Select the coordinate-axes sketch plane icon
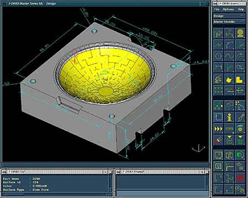Viewport: 248px width, 198px height. 229,33
